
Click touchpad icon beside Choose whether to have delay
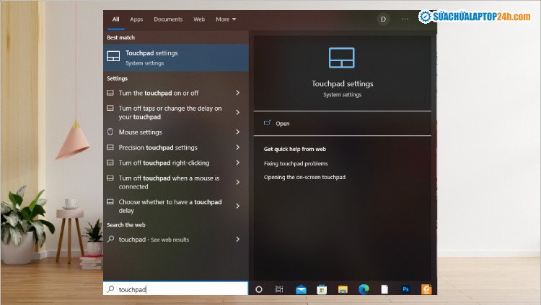click(x=110, y=201)
